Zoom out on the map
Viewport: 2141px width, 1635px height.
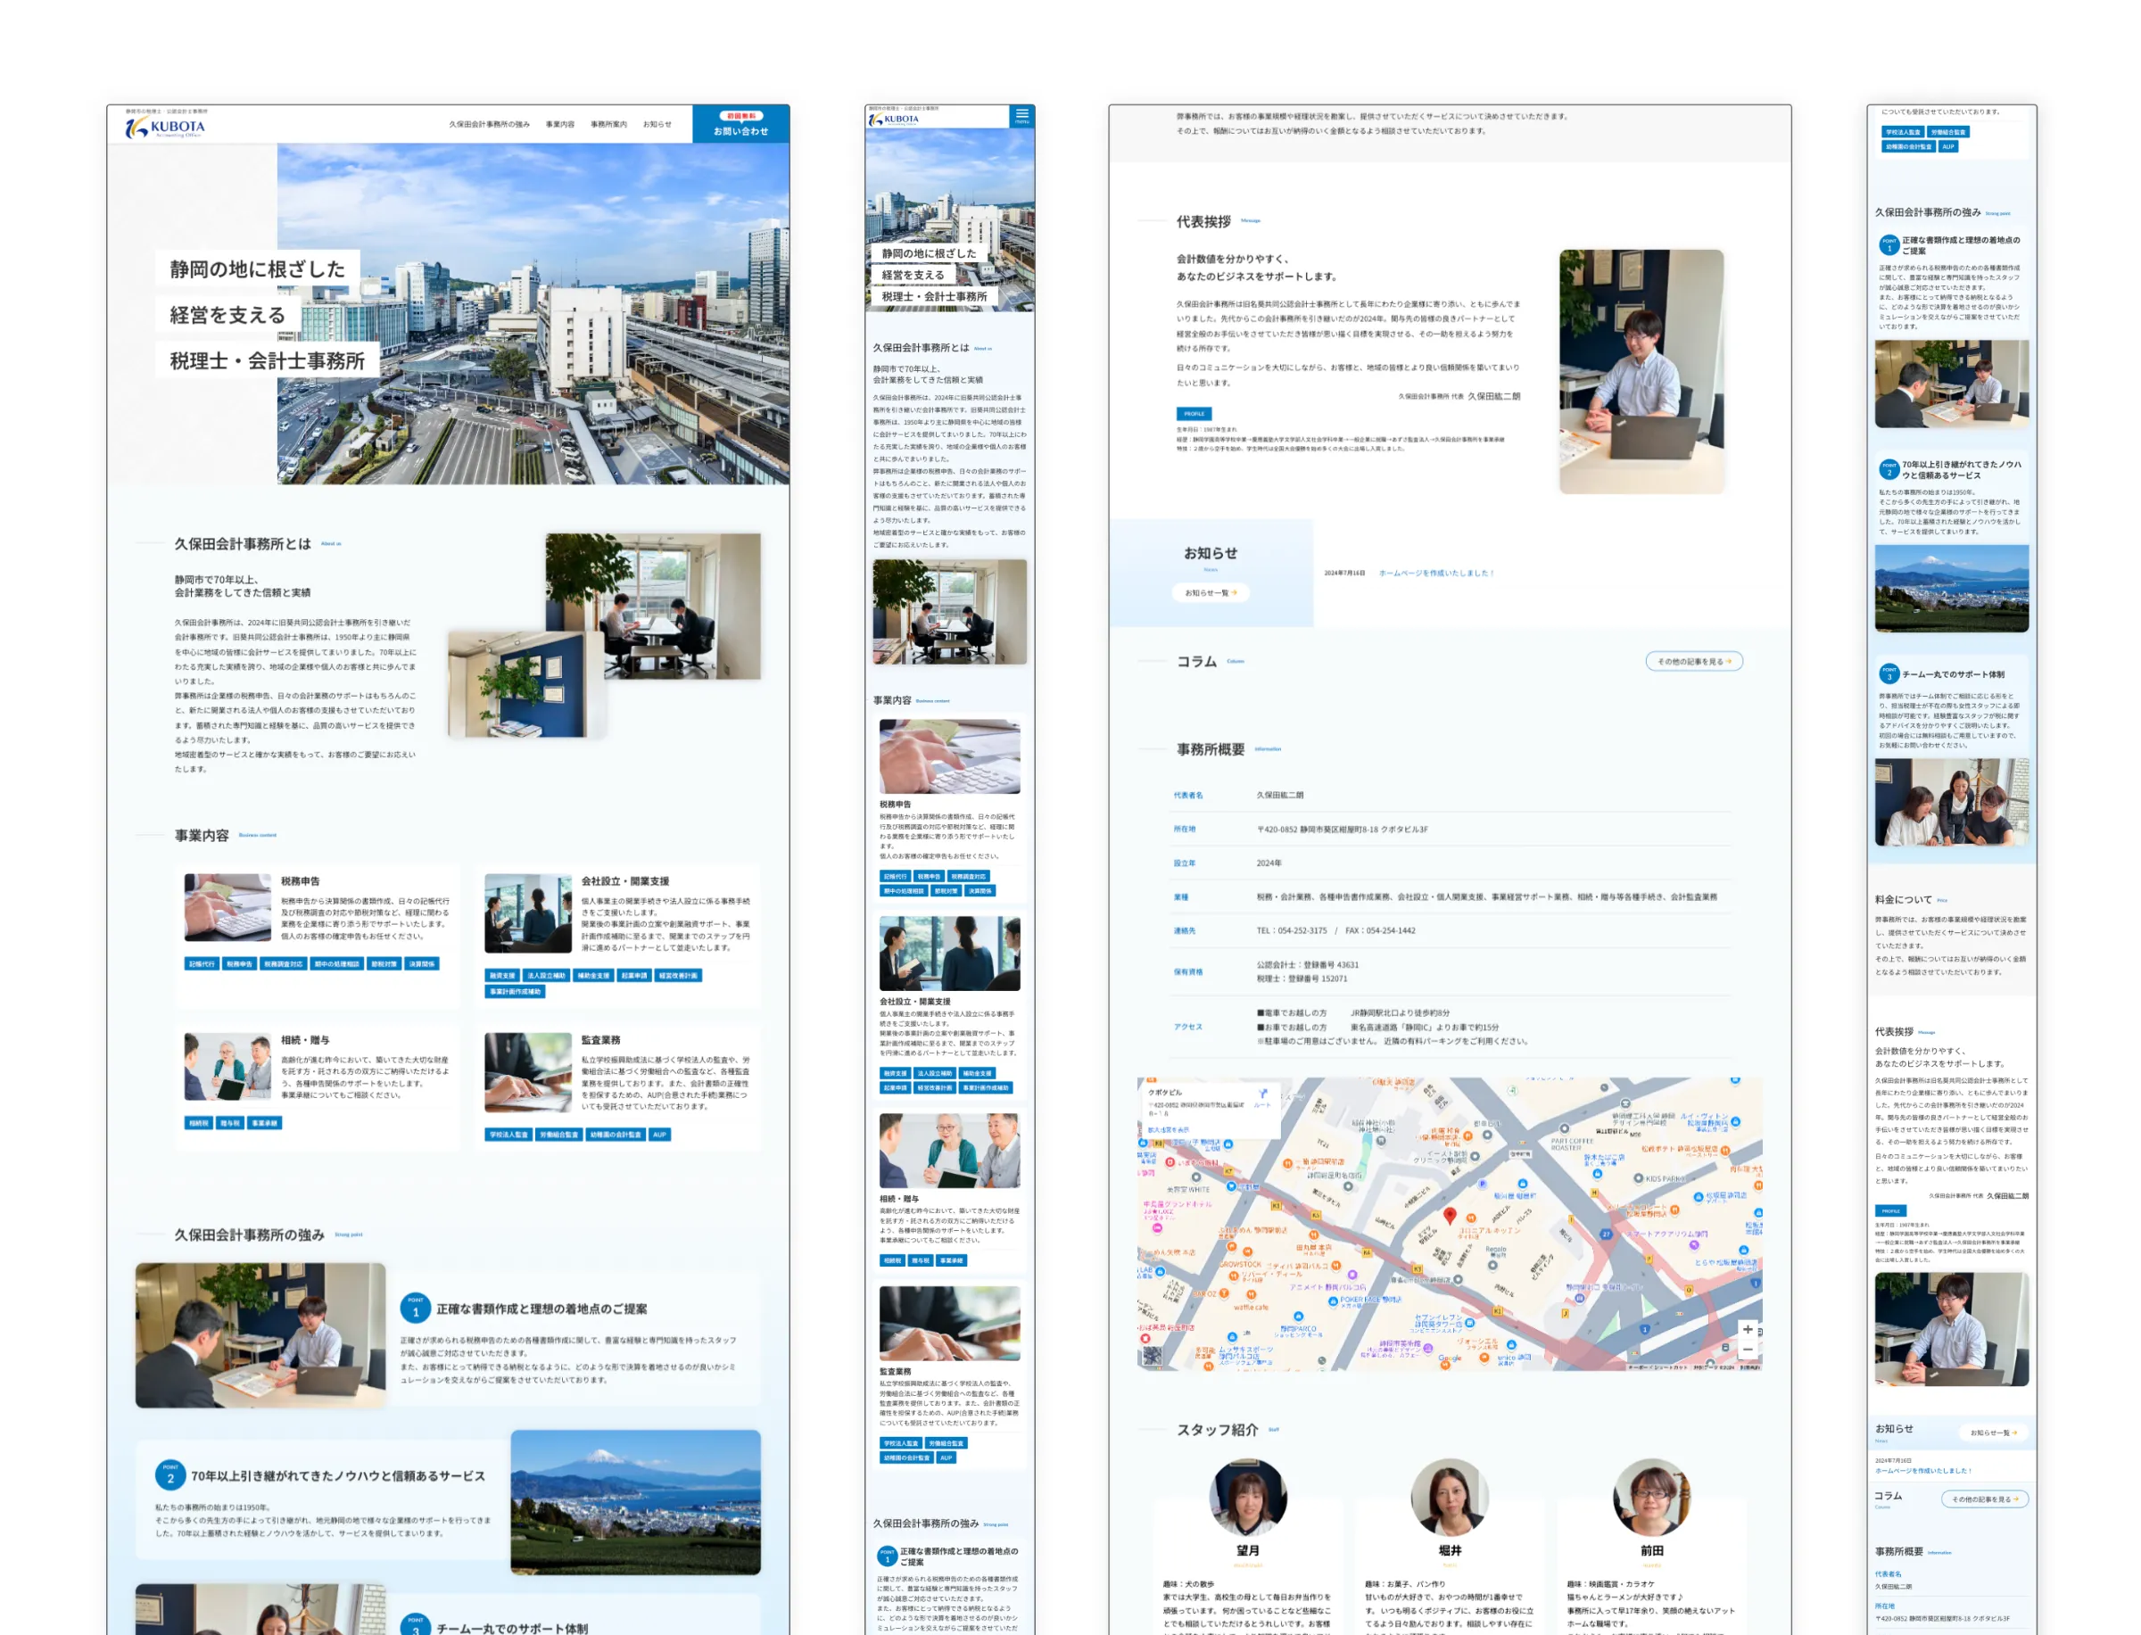pos(1747,1349)
